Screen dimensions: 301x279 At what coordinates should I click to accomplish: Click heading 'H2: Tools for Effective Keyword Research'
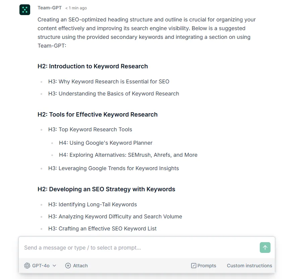tap(98, 115)
